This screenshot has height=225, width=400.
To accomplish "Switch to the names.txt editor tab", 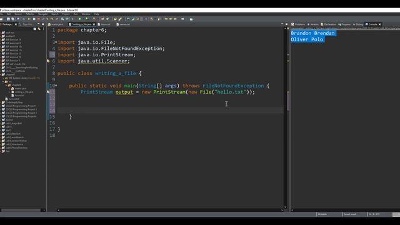I will tap(123, 24).
